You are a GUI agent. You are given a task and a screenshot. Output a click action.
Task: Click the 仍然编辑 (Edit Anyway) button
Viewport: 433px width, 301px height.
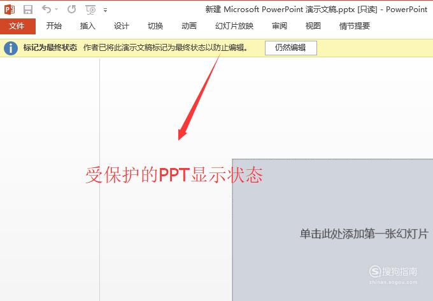[291, 48]
